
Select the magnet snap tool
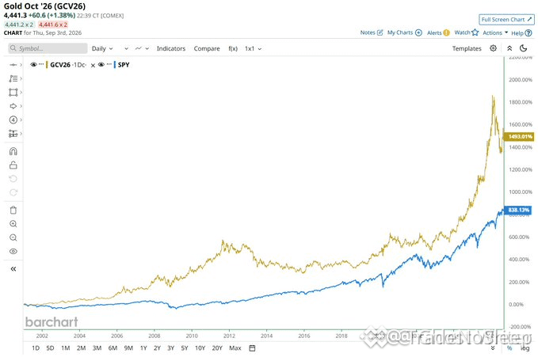(13, 151)
